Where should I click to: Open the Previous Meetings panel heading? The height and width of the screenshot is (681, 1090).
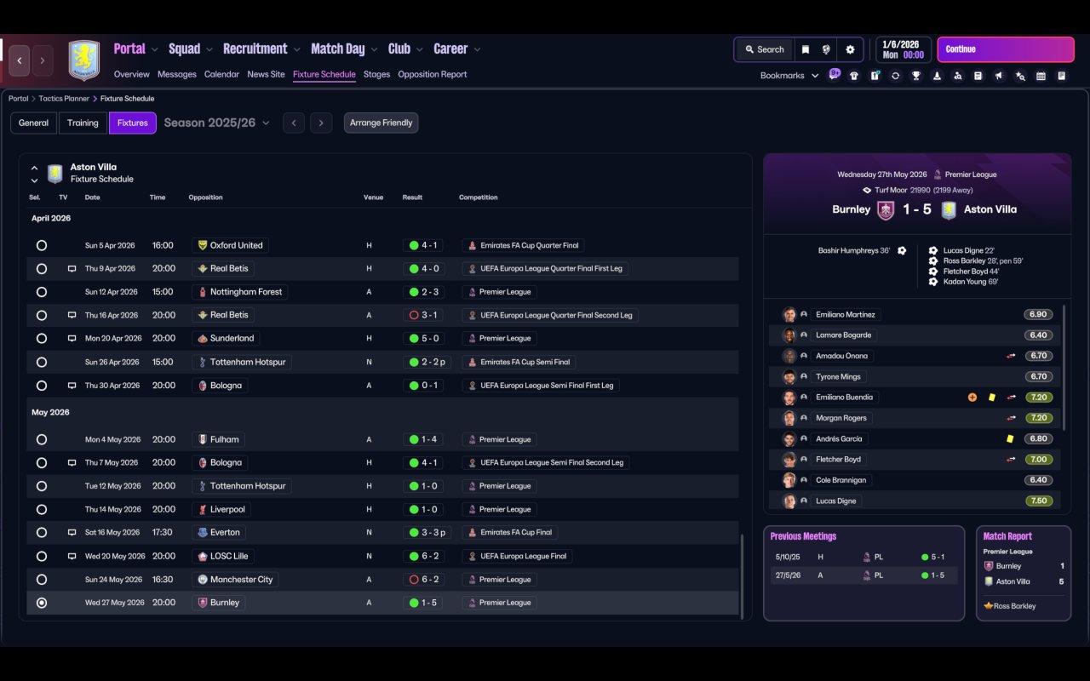[803, 536]
